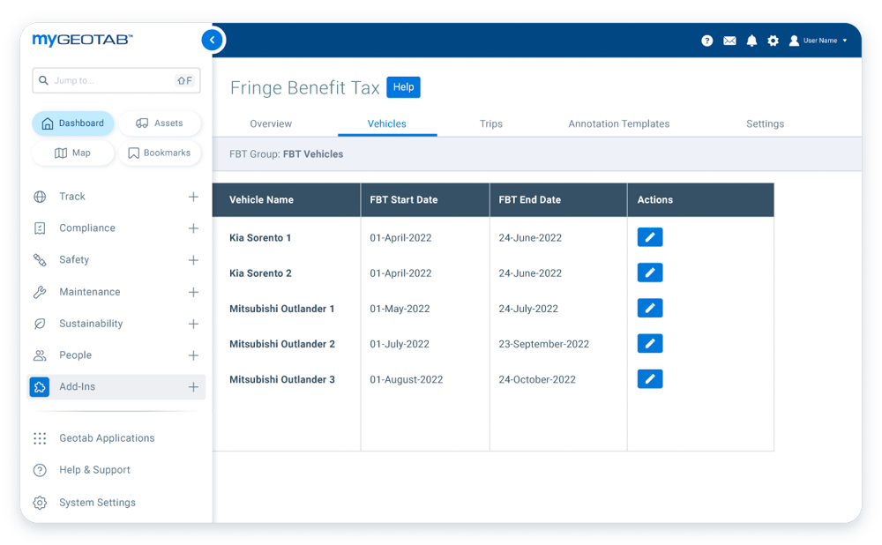The width and height of the screenshot is (882, 545).
Task: Edit Kia Sorento 1 with pencil button
Action: tap(650, 237)
